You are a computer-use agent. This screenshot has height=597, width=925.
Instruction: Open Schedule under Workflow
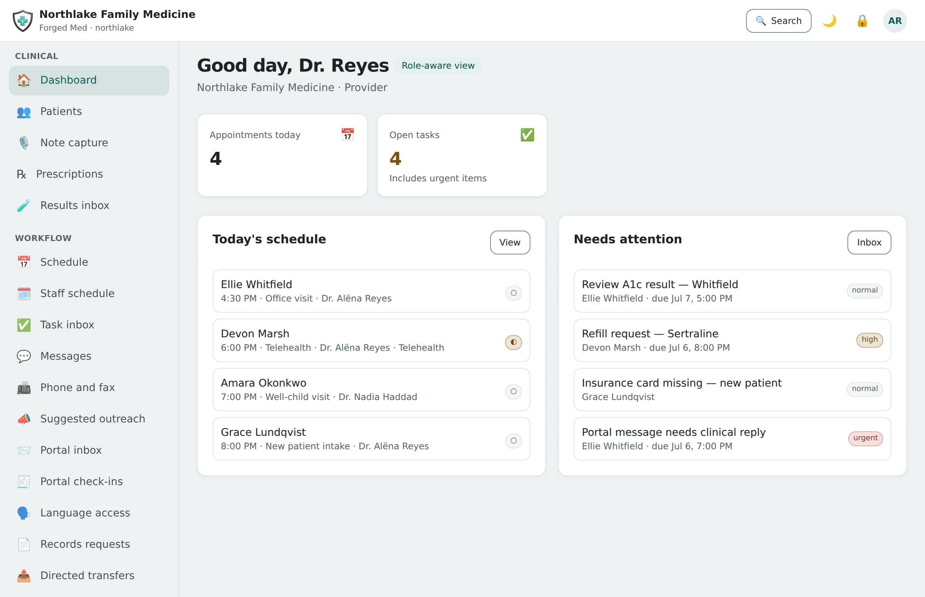click(x=89, y=262)
